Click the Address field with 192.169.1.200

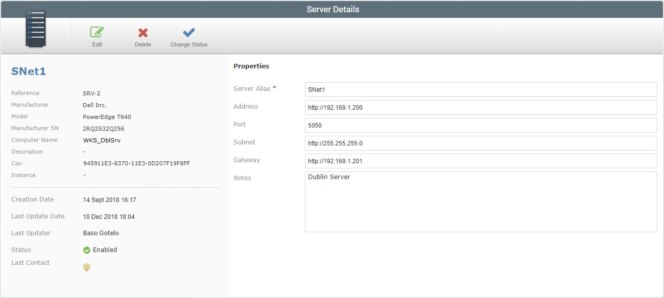coord(481,107)
